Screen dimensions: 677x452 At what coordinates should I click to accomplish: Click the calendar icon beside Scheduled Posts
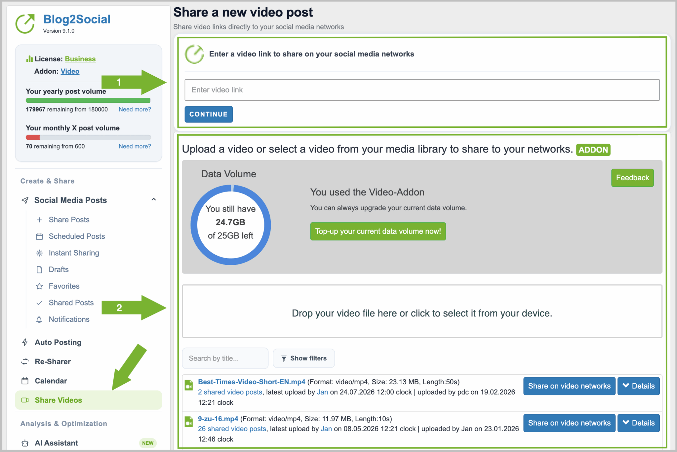(39, 236)
